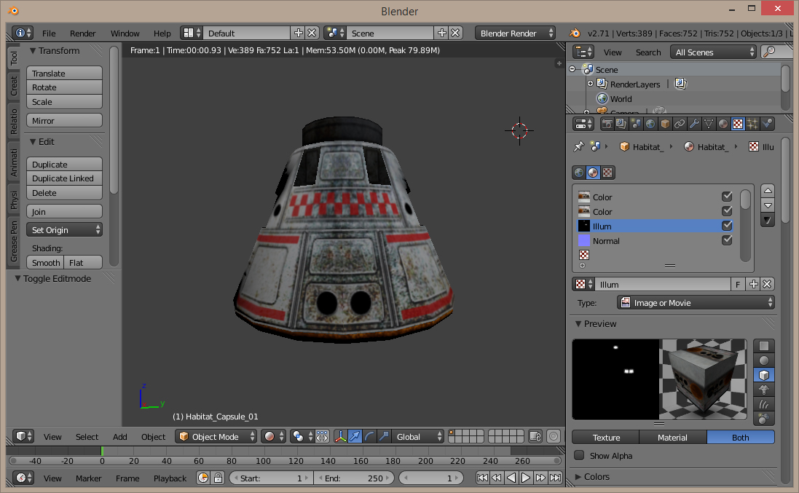Screen dimensions: 799x493
Task: Click the pin context icon
Action: click(578, 146)
